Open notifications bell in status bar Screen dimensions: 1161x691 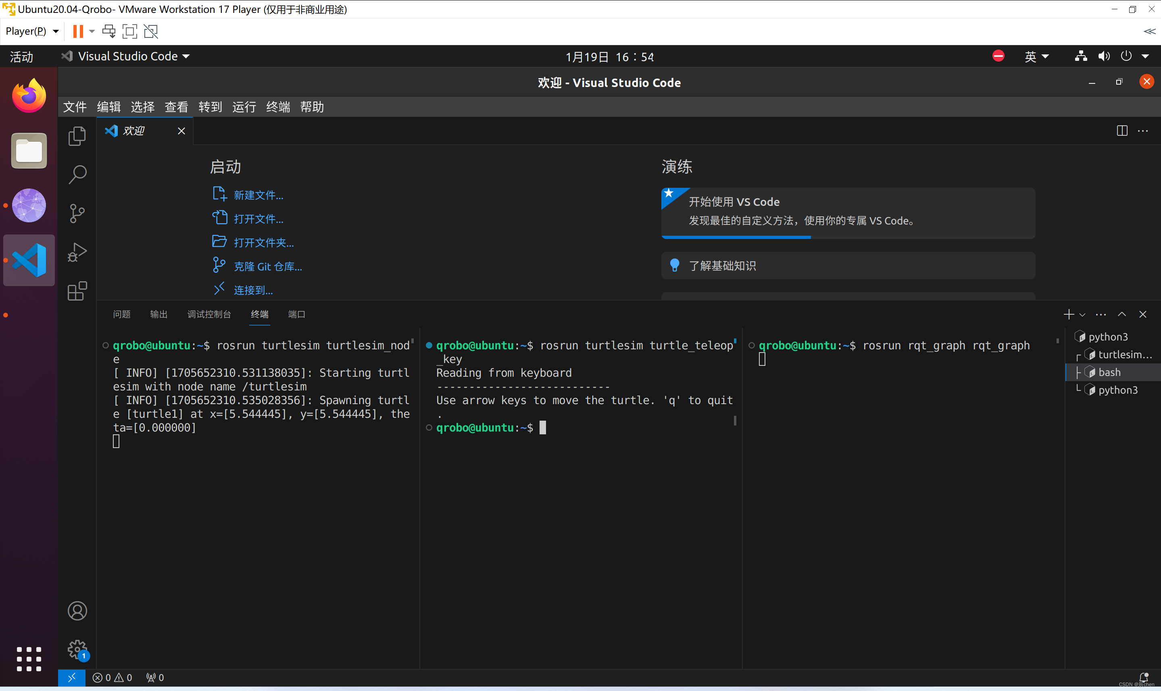pos(1144,677)
